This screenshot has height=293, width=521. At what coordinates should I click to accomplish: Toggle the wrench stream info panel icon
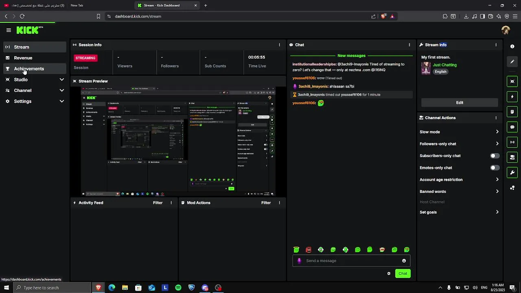(512, 173)
